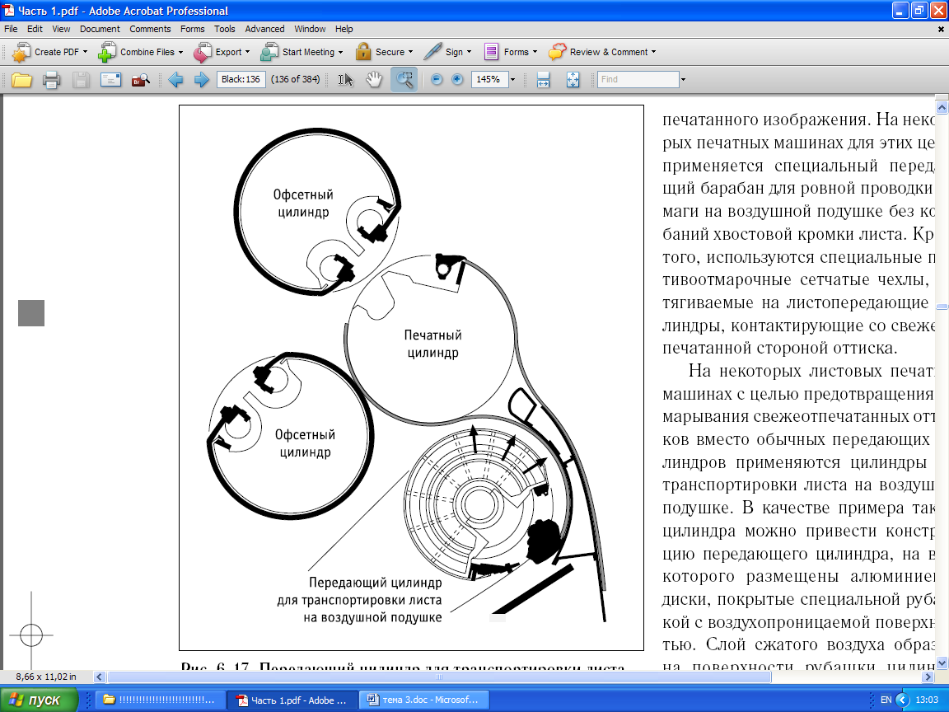Choose the Hand tool
This screenshot has width=949, height=712.
pyautogui.click(x=374, y=79)
